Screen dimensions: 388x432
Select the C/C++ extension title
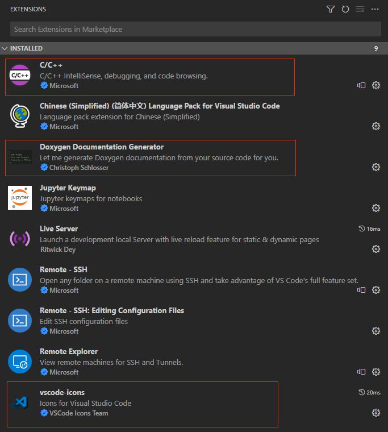click(x=51, y=65)
